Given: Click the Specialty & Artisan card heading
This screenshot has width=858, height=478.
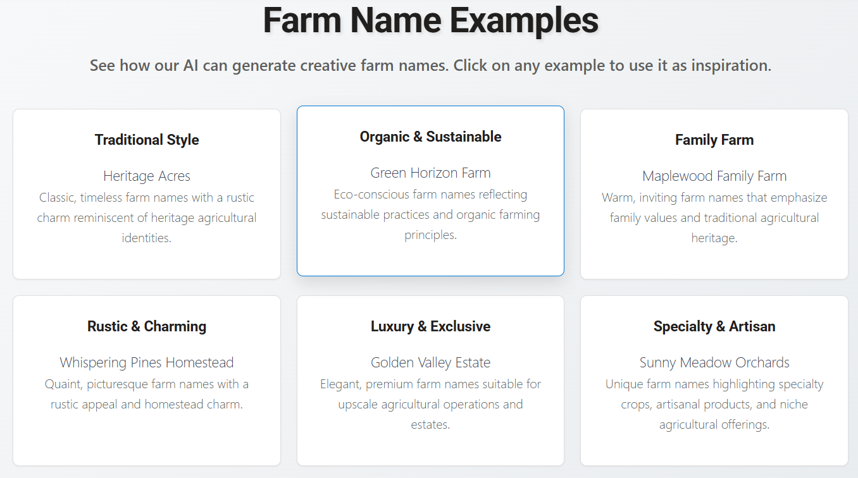Looking at the screenshot, I should click(714, 326).
